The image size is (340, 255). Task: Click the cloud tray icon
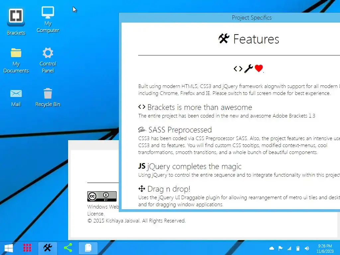(272, 248)
